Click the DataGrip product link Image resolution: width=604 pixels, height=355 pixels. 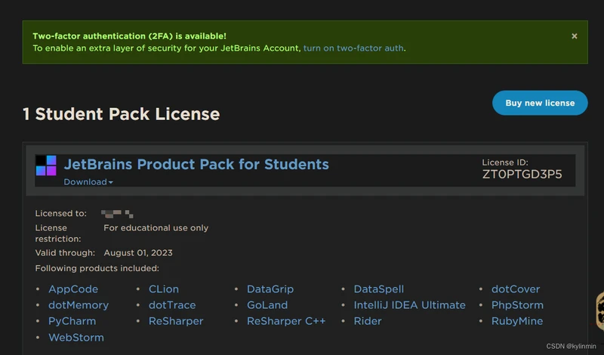pyautogui.click(x=270, y=289)
